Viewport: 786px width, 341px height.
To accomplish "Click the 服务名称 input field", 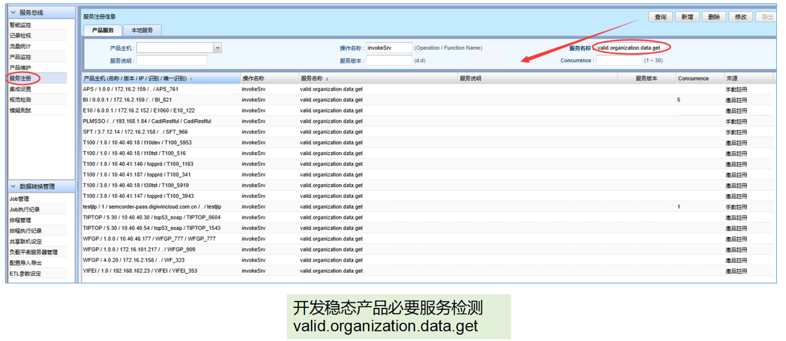I will [631, 48].
